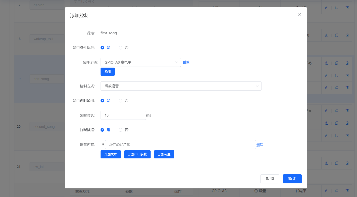
Task: Click the 添加串口参数 button
Action: click(x=137, y=154)
